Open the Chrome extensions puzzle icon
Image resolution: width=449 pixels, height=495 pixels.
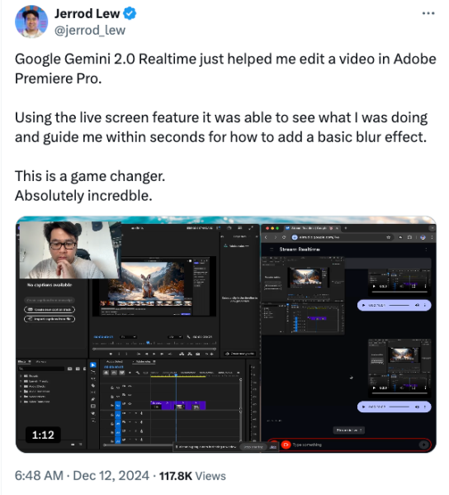(409, 237)
